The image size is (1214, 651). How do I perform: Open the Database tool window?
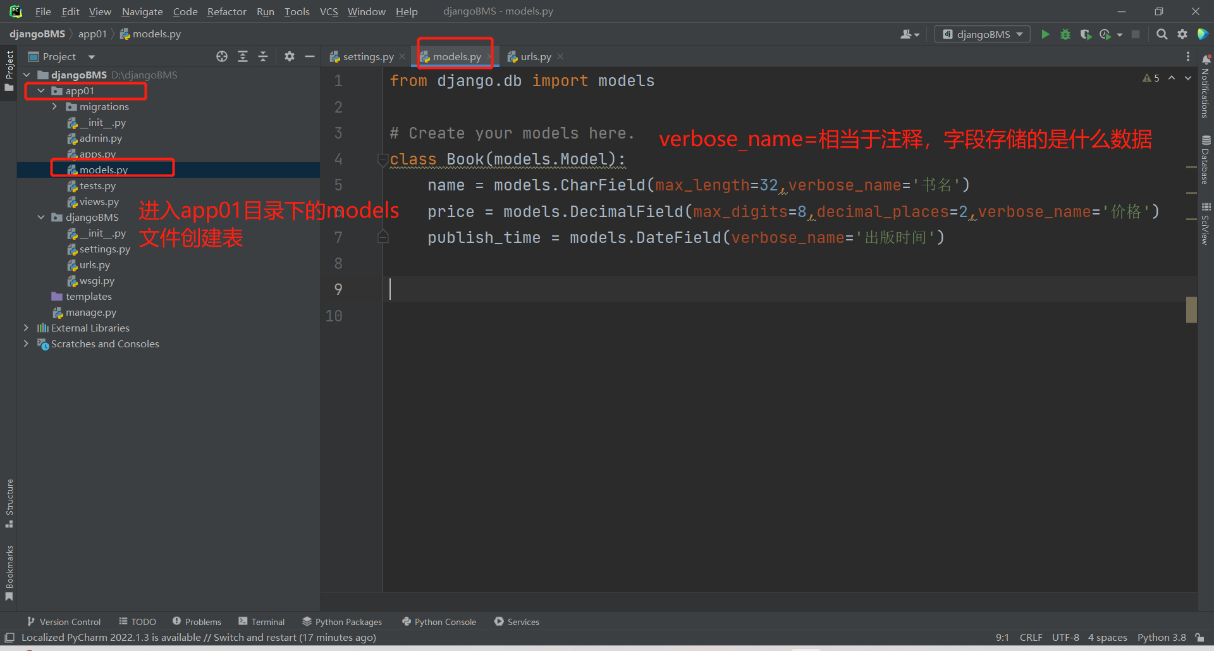tap(1206, 160)
